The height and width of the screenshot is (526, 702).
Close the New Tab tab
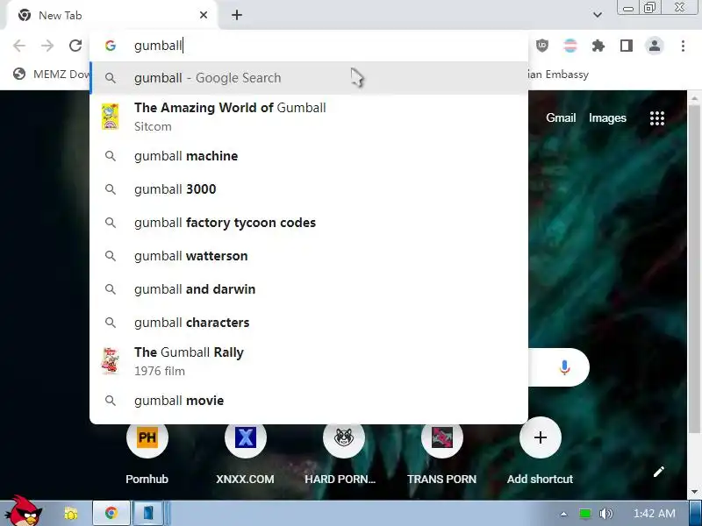coord(204,15)
